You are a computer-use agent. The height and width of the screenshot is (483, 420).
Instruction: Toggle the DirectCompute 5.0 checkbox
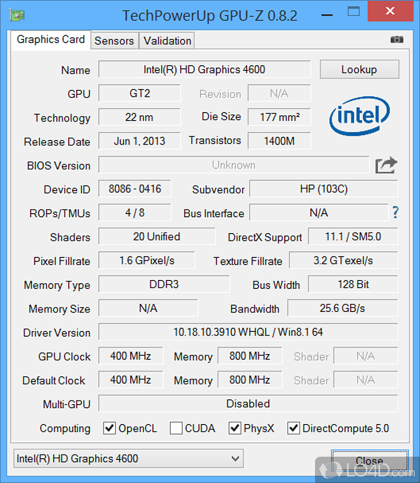[293, 428]
